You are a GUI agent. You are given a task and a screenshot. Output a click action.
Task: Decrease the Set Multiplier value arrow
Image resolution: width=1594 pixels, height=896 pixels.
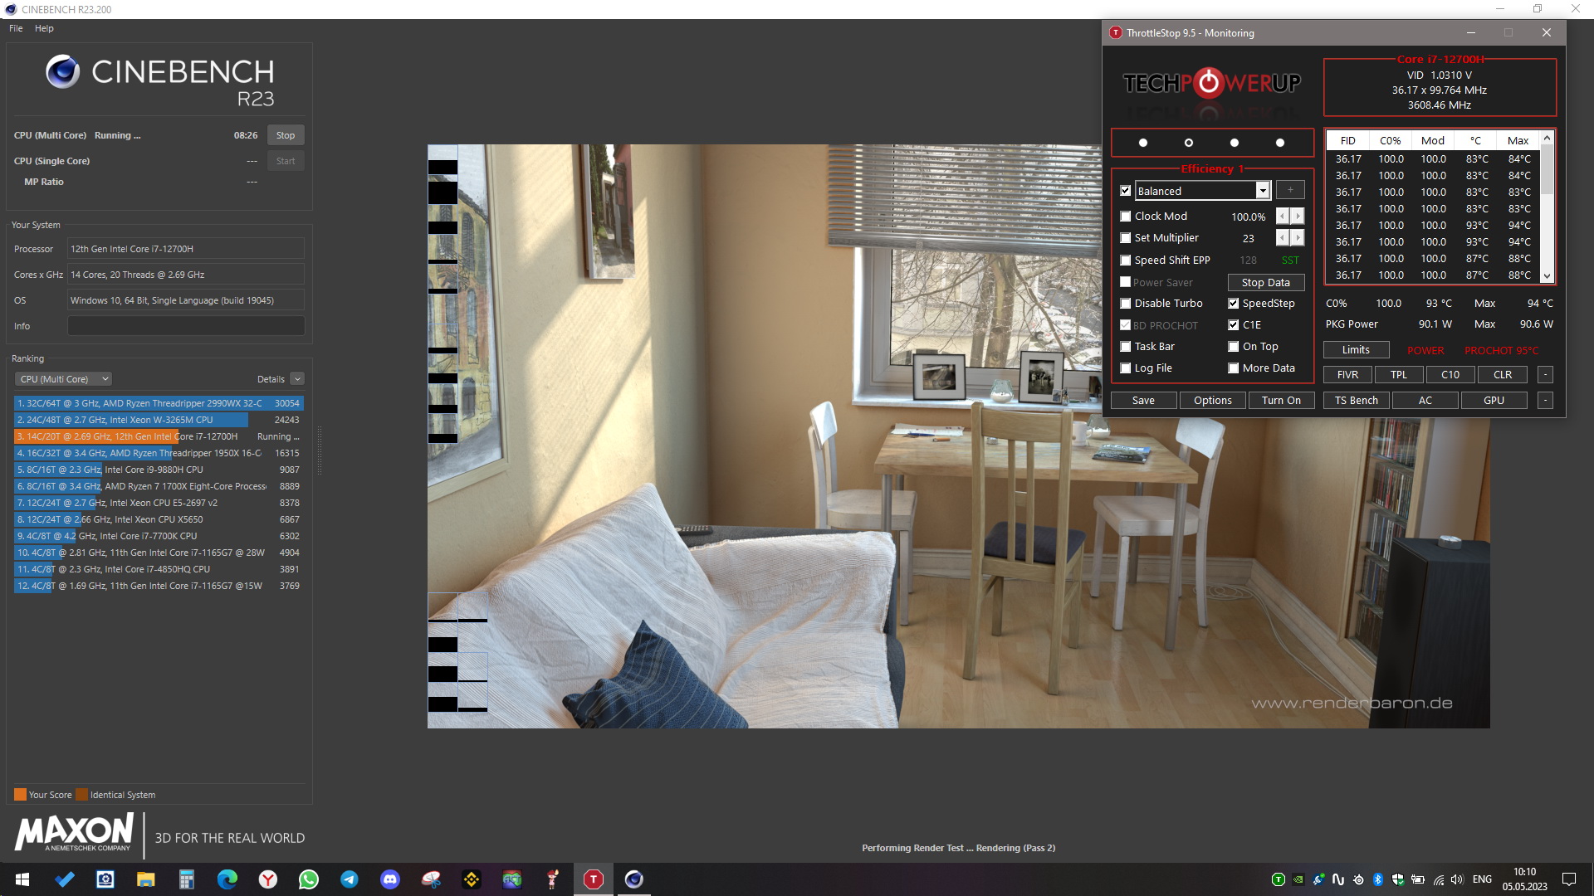point(1283,238)
